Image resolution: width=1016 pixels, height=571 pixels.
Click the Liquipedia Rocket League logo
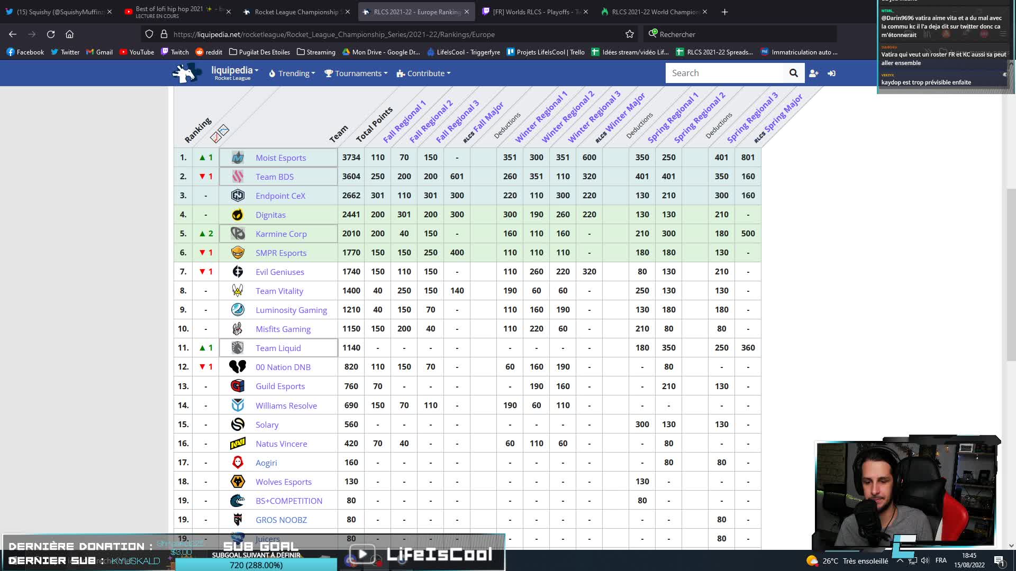(187, 73)
